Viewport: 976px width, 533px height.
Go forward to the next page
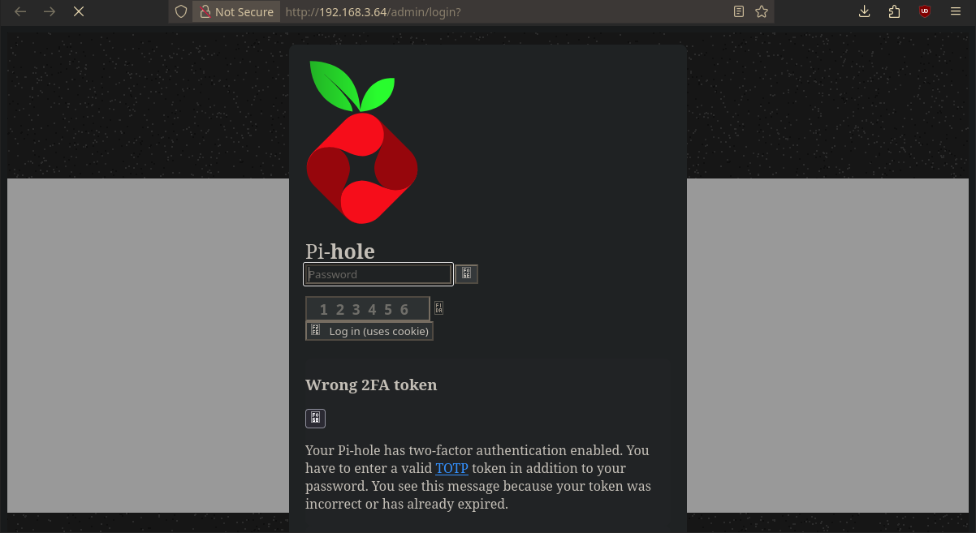tap(50, 11)
